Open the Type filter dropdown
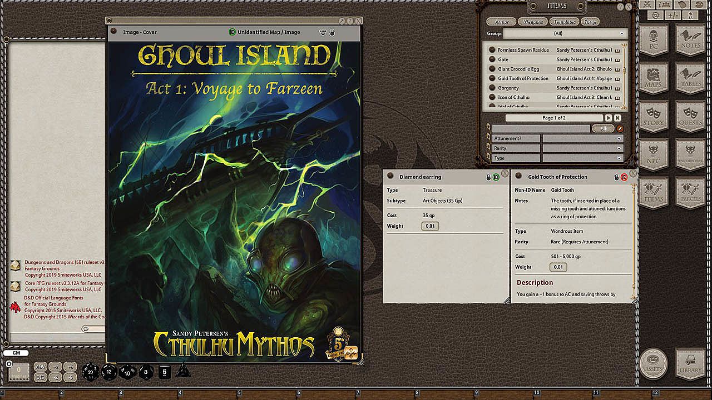Viewport: 712px width, 400px height. (x=582, y=158)
